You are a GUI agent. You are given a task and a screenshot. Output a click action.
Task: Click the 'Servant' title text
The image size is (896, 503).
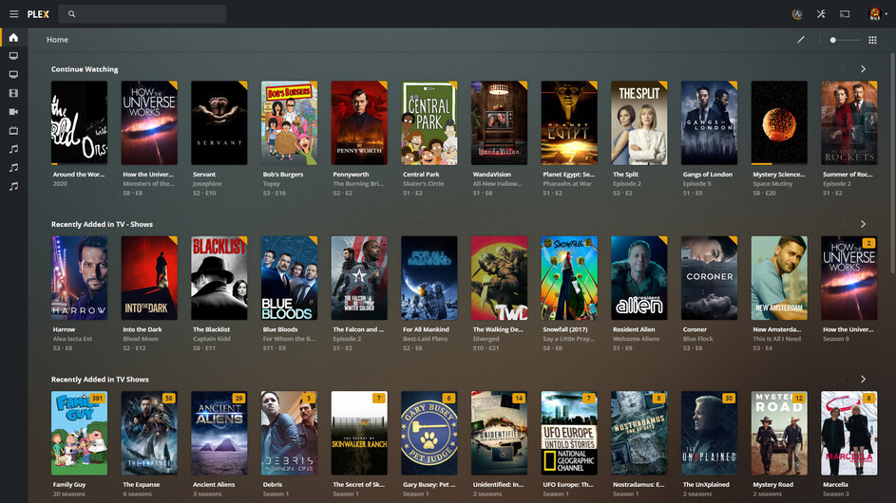click(x=204, y=174)
